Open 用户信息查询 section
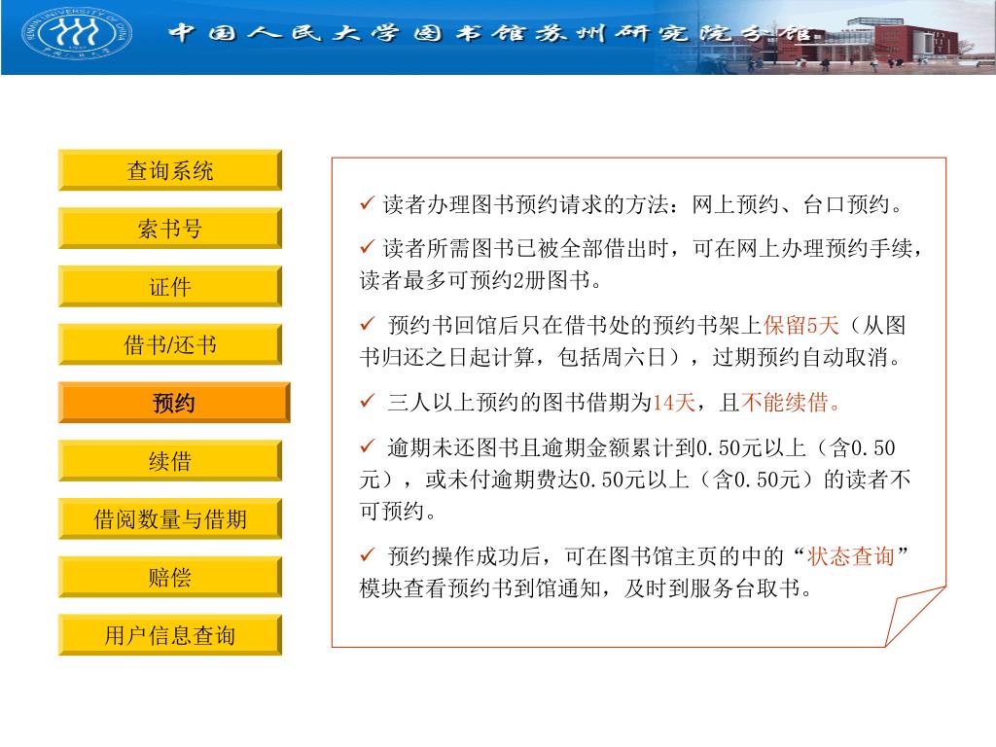The image size is (996, 747). (x=169, y=635)
